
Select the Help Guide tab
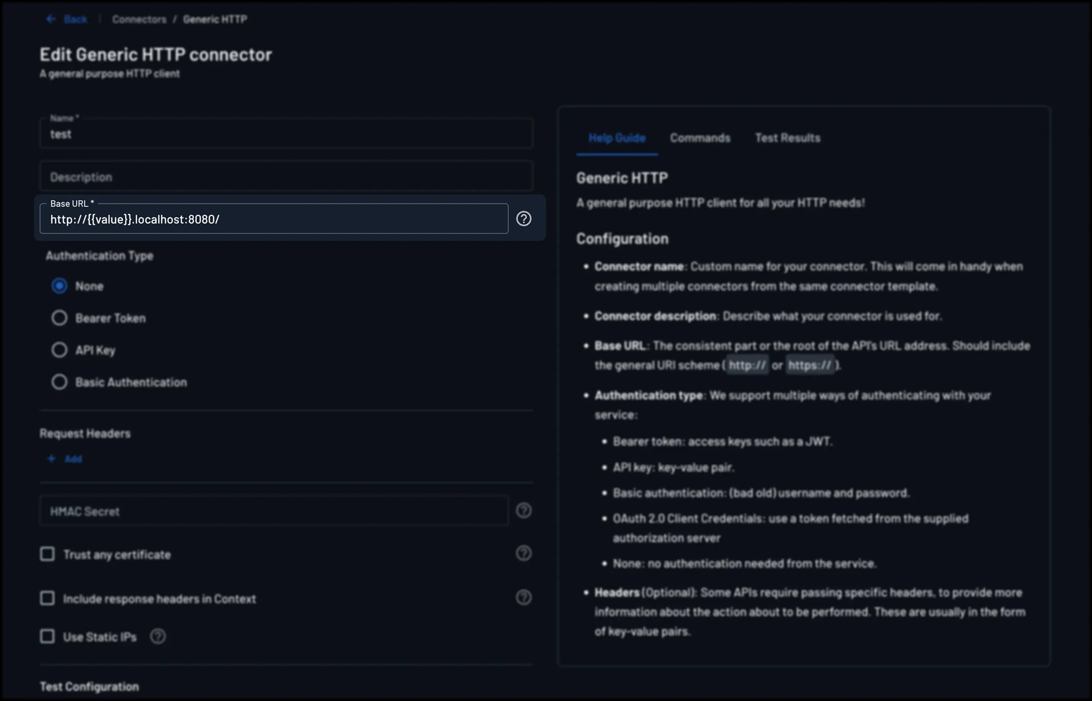pos(617,138)
